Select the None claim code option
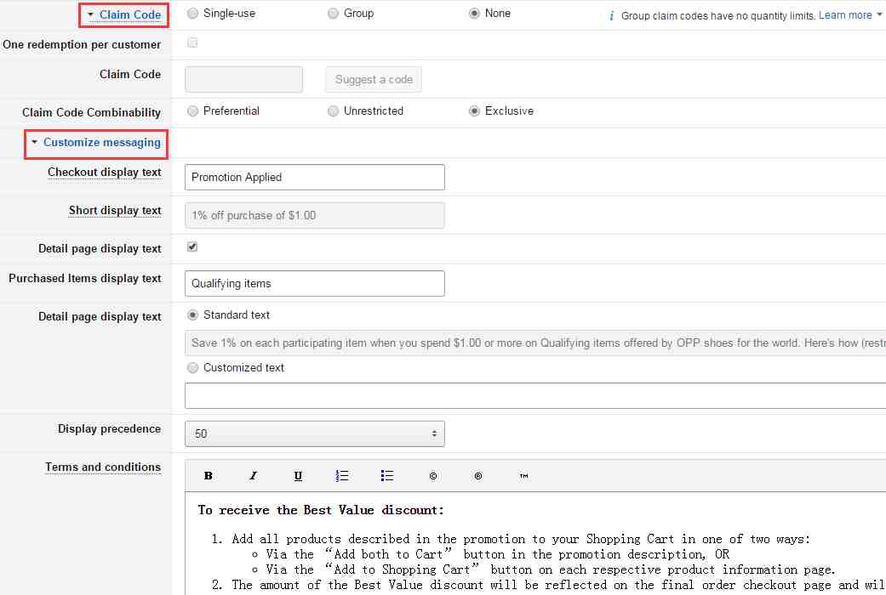The image size is (886, 595). [x=474, y=13]
